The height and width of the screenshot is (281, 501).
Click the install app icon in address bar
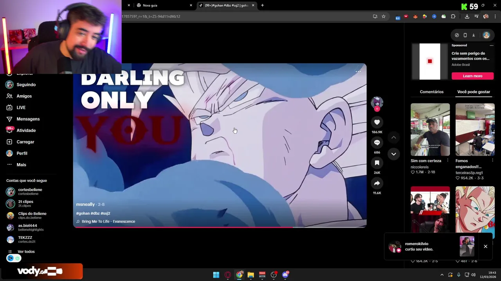pos(375,16)
